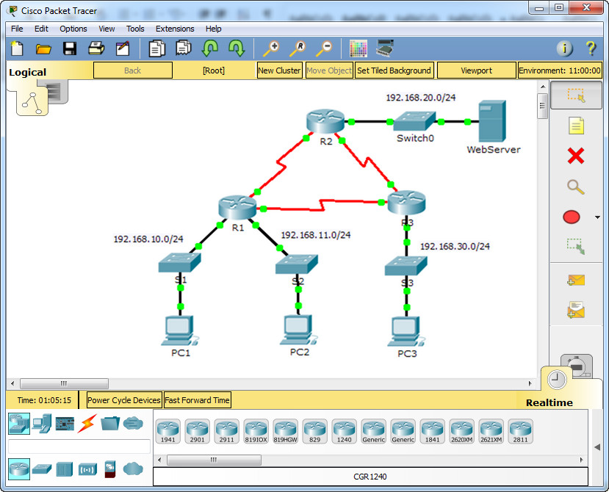Click the Redo arrow icon

(237, 48)
